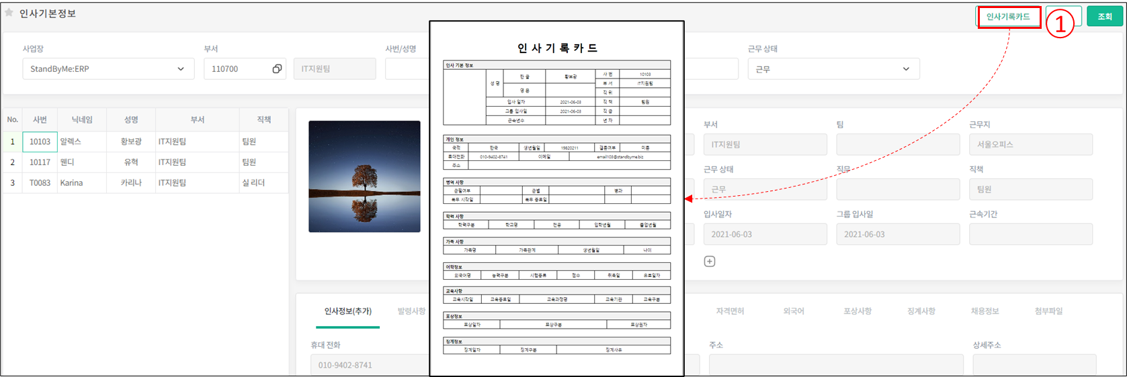Switch to the 인사정보(추가) tab
Viewport: 1127px width, 377px height.
pos(347,311)
